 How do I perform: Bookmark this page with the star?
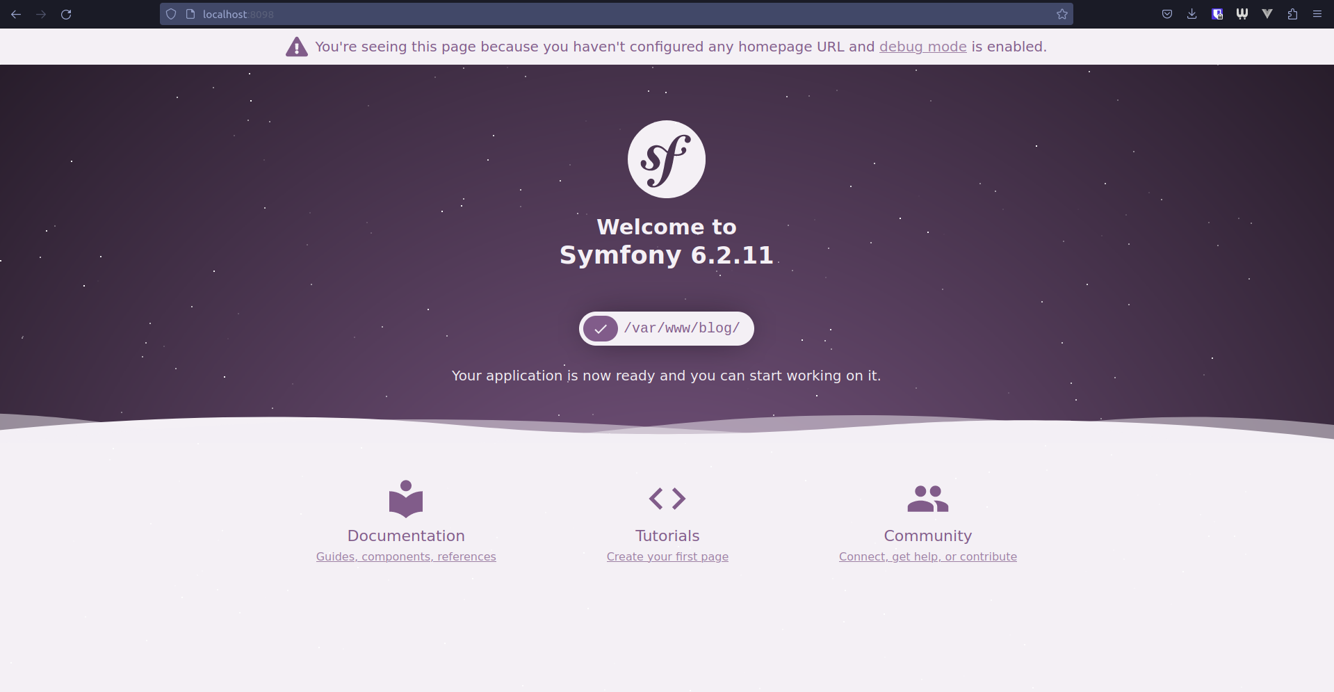point(1062,14)
